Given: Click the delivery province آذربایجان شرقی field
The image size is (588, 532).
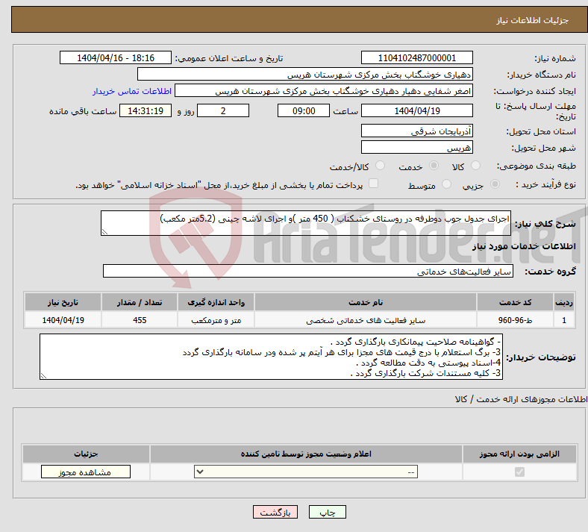Looking at the screenshot, I should (416, 131).
